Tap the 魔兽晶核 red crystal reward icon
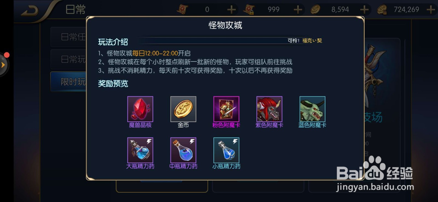Image resolution: width=438 pixels, height=202 pixels. tap(140, 109)
